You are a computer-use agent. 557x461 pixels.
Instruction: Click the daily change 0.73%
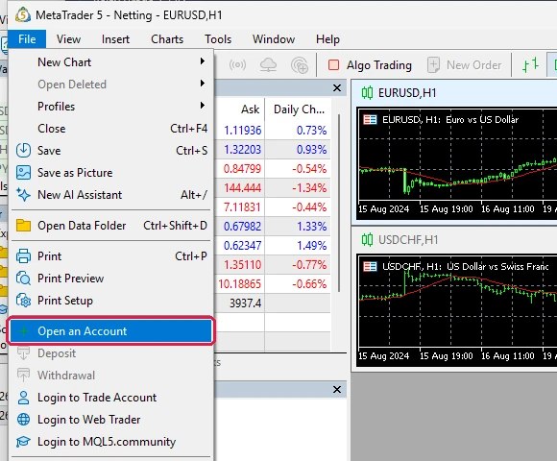(311, 131)
